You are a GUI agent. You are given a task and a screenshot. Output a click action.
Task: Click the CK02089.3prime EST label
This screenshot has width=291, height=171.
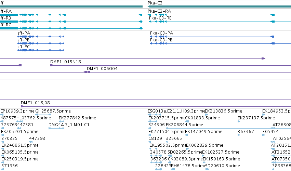(185, 159)
